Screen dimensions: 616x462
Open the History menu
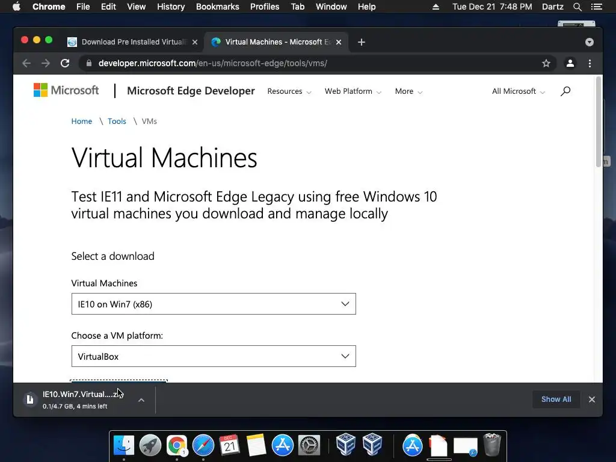171,7
